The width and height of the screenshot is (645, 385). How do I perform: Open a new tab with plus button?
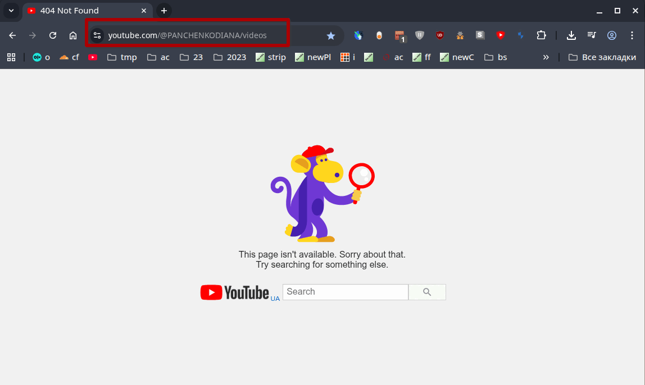coord(163,11)
